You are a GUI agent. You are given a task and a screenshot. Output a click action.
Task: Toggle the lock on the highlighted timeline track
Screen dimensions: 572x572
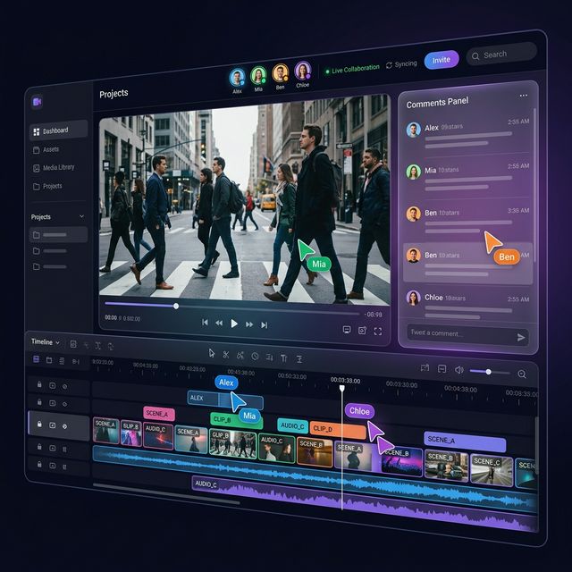(x=39, y=425)
